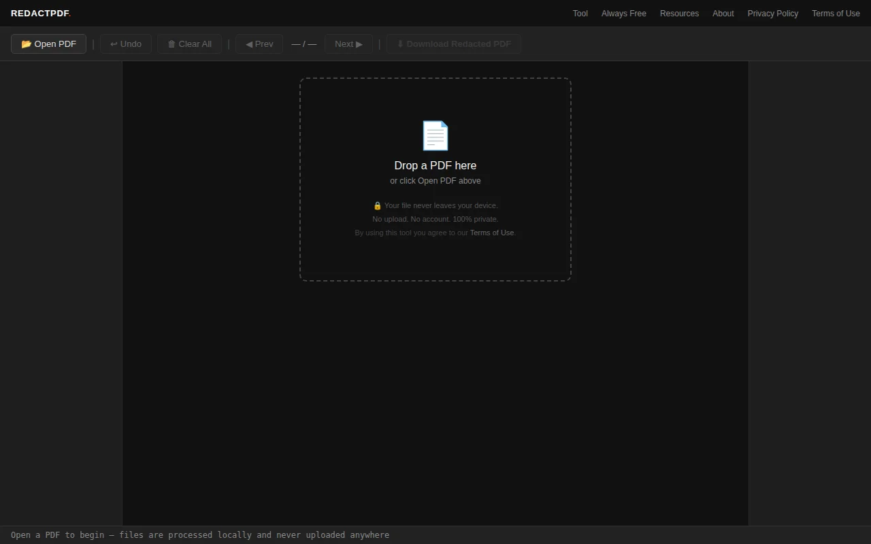This screenshot has height=544, width=871.
Task: View the Privacy Policy
Action: pos(772,14)
